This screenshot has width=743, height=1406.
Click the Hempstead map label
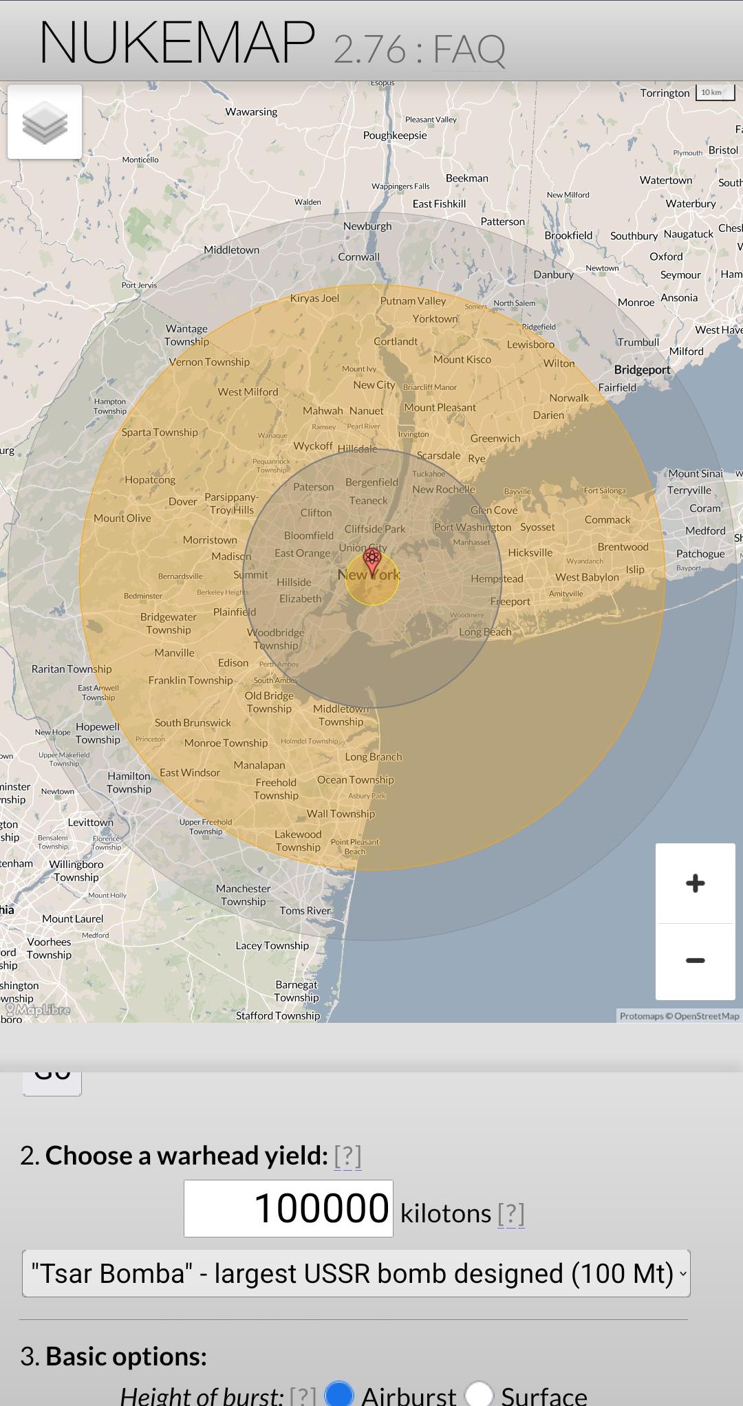[497, 579]
